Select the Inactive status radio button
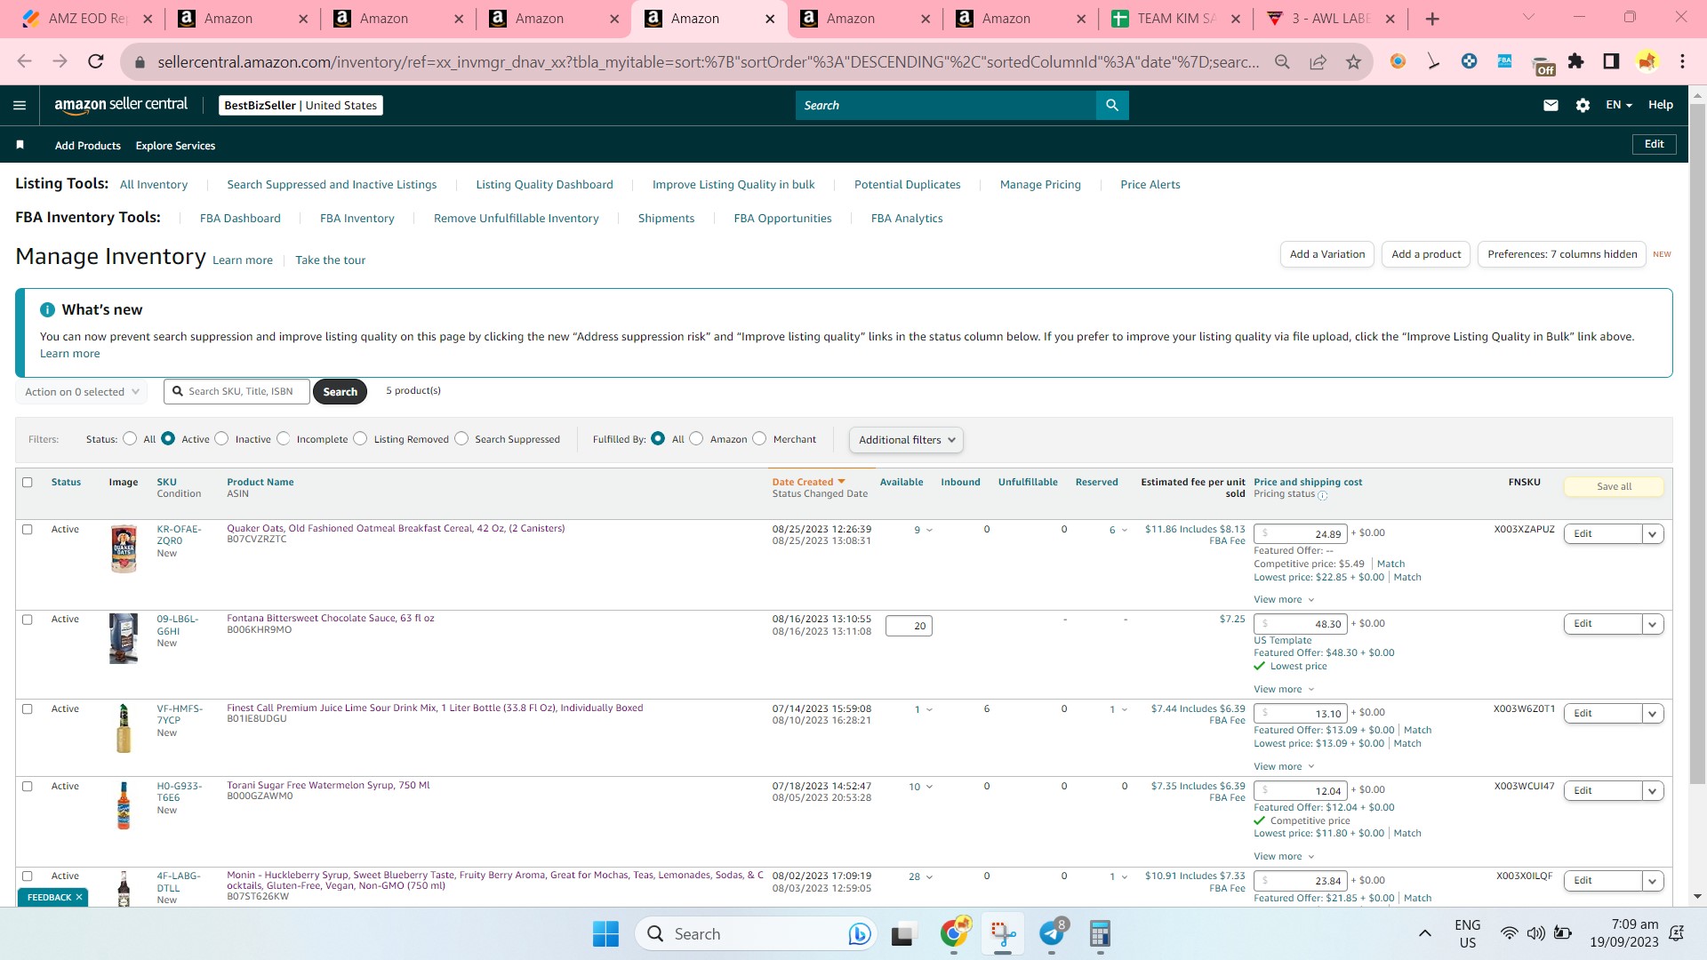The height and width of the screenshot is (960, 1707). click(x=221, y=438)
